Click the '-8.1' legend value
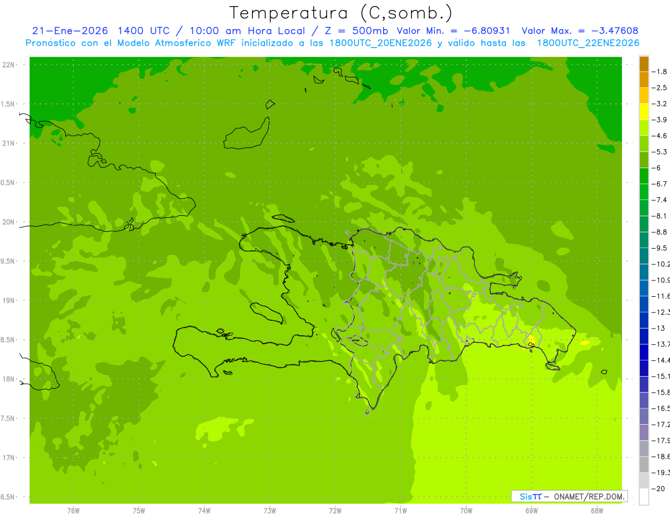670x518 pixels. click(x=660, y=216)
